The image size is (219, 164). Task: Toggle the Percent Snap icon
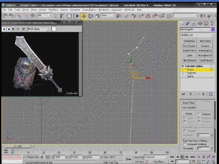[x=155, y=16]
